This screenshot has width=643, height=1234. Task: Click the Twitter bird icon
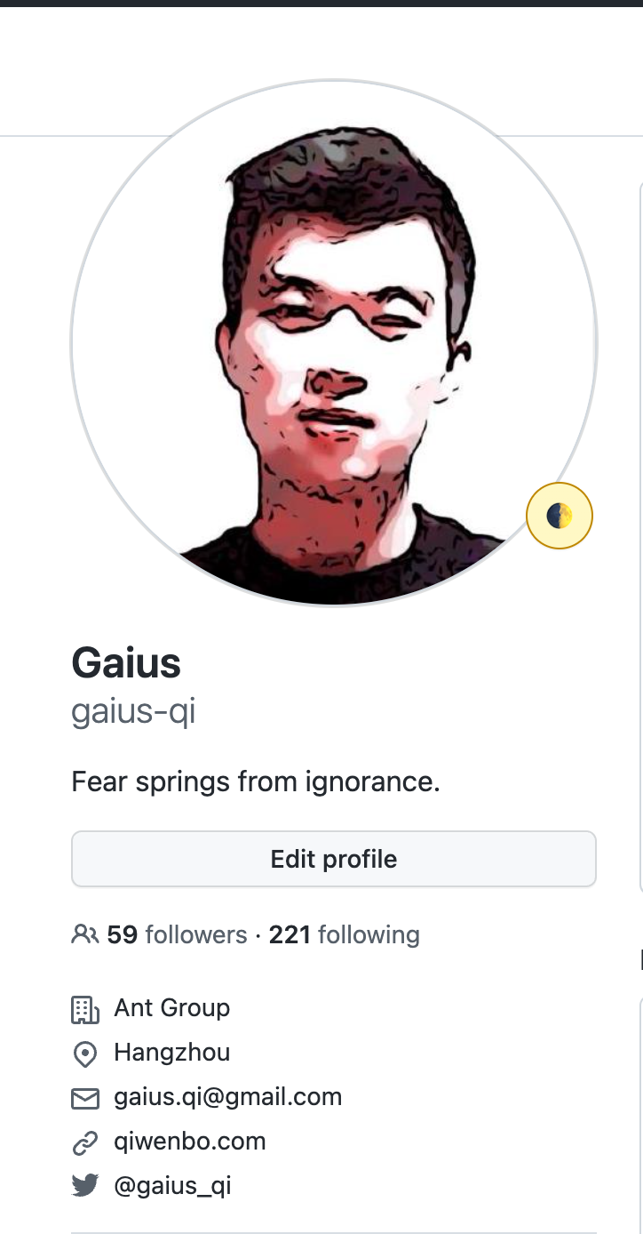[x=84, y=1186]
